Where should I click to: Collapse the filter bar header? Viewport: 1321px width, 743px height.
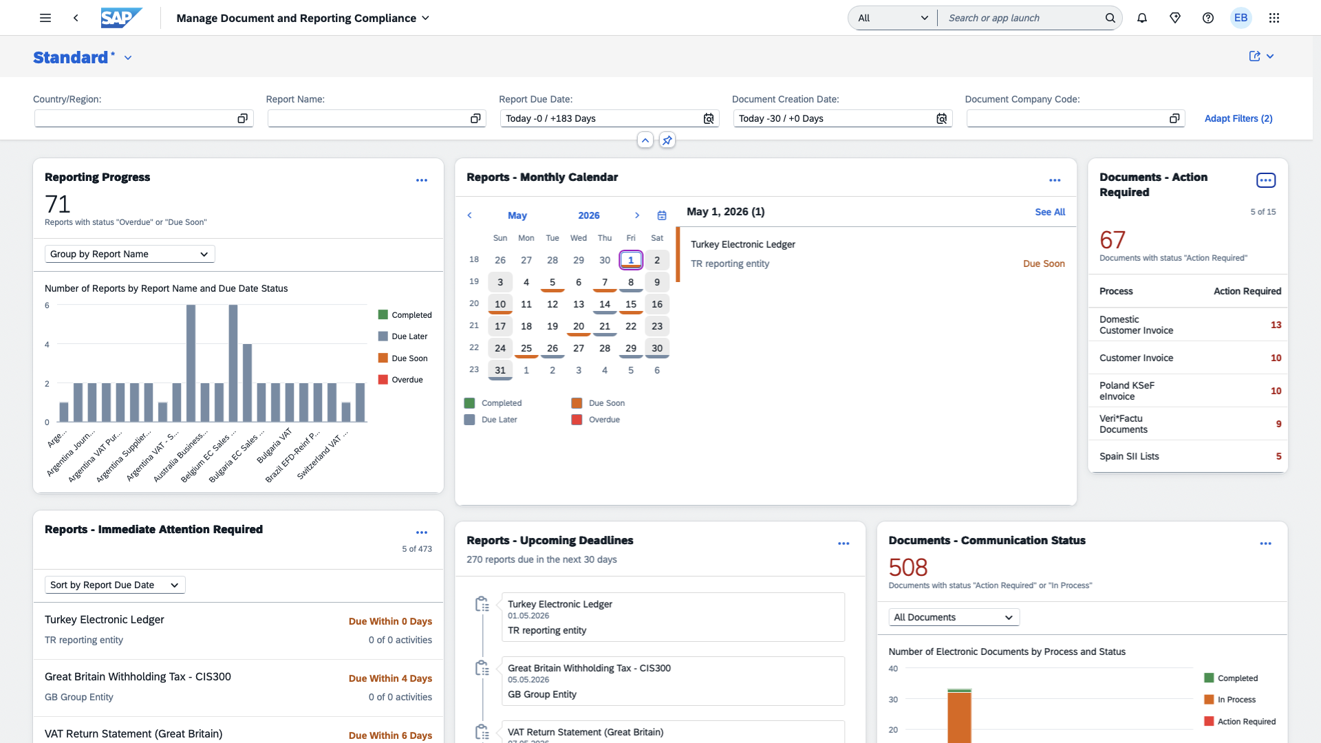coord(645,140)
